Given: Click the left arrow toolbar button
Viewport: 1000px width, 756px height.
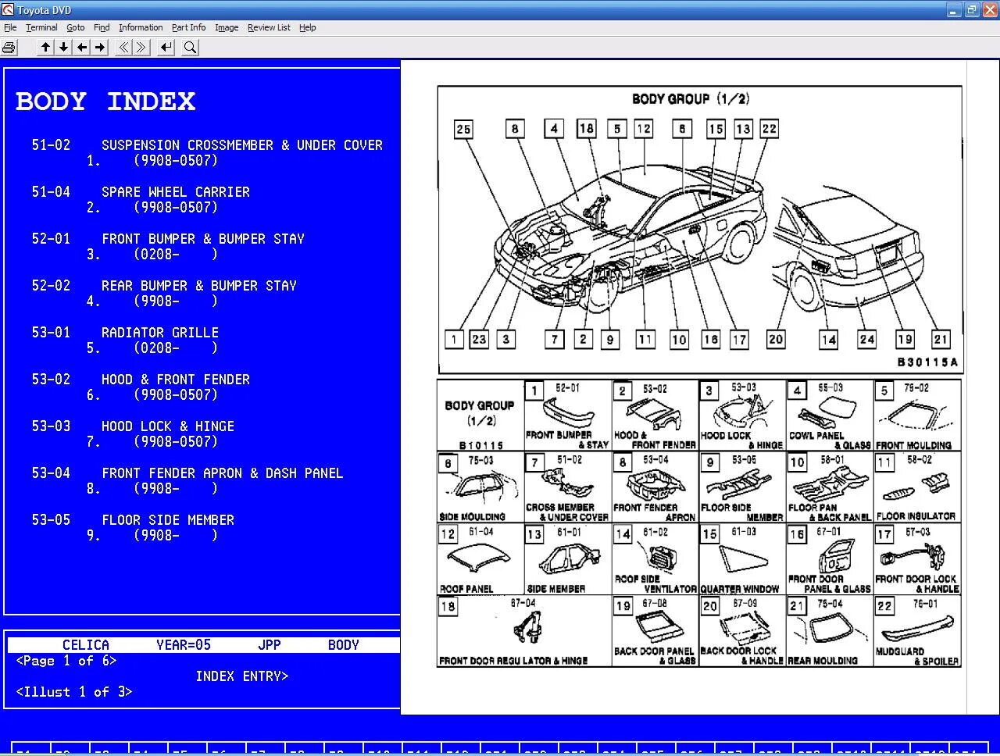Looking at the screenshot, I should [81, 48].
